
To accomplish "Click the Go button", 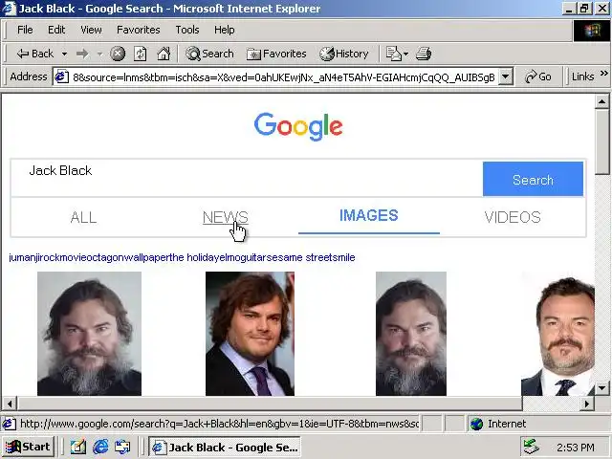I will (538, 76).
